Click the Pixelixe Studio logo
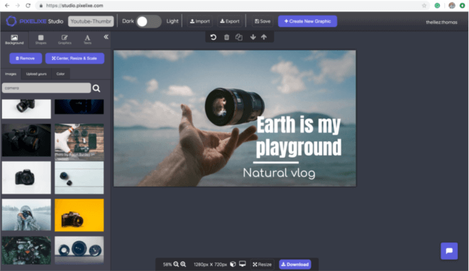 point(35,21)
